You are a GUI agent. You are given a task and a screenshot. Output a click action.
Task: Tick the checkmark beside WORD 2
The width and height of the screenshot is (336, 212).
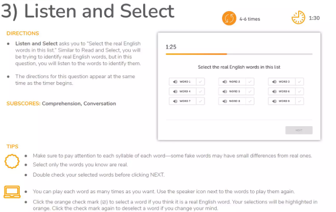pyautogui.click(x=250, y=82)
